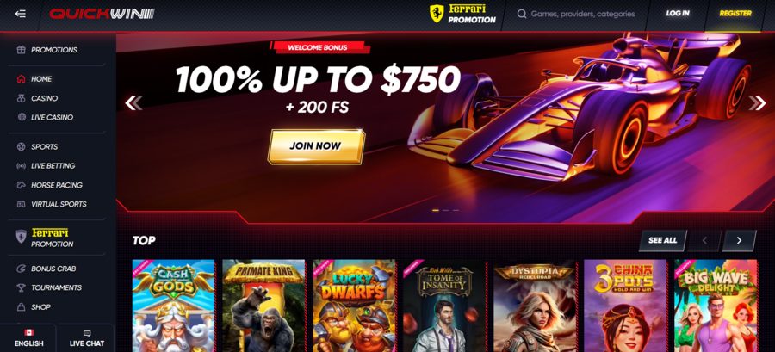Select the first banner slide indicator

point(436,210)
